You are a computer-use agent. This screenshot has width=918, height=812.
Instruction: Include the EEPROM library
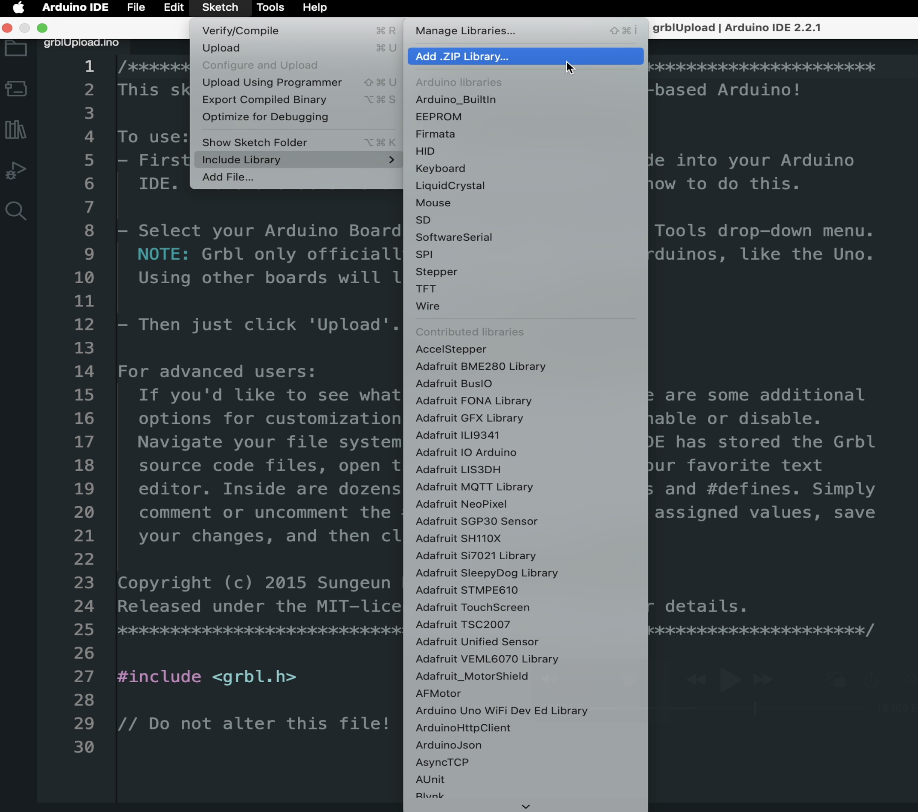[525, 117]
